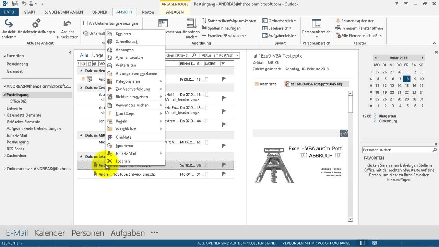This screenshot has width=439, height=247.
Task: Click the Weiterleiten forward icon
Action: [110, 65]
